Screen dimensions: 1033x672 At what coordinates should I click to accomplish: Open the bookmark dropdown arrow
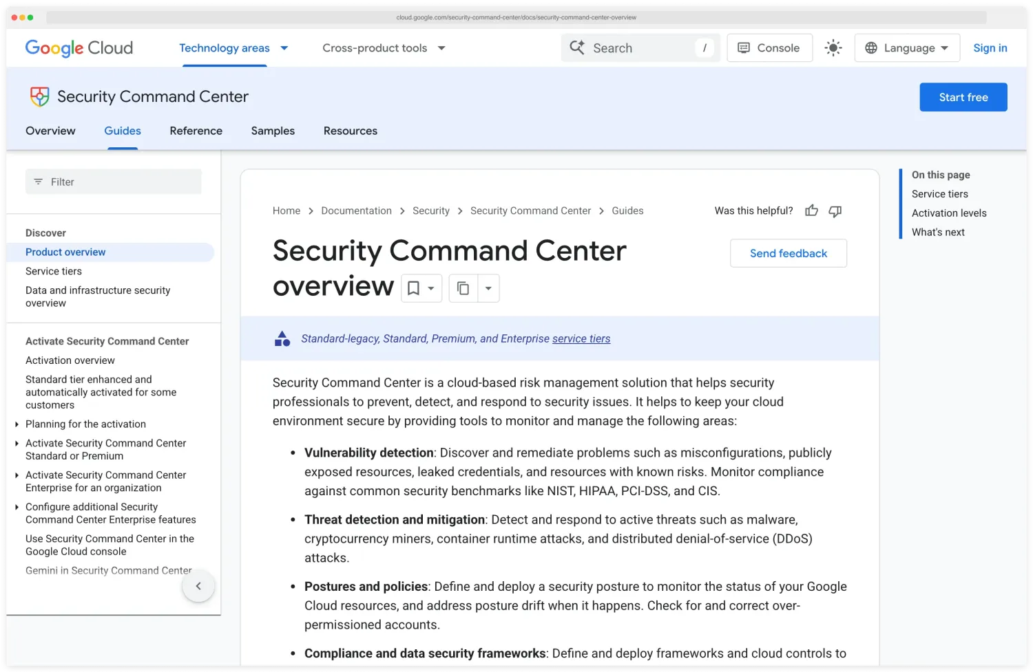[x=431, y=288]
